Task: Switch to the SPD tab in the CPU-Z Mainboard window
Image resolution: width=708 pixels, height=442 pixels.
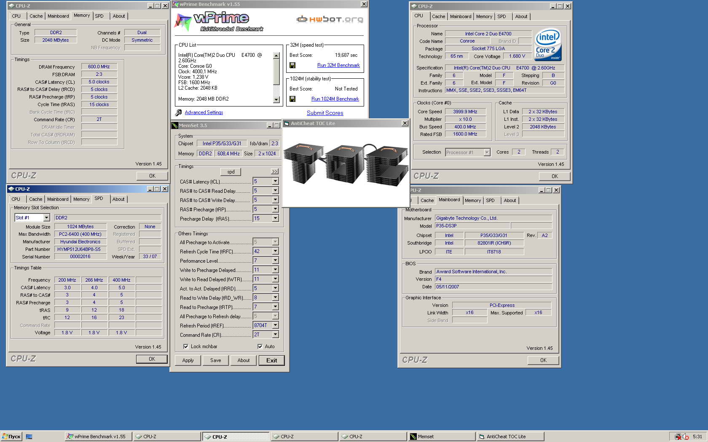Action: (490, 200)
